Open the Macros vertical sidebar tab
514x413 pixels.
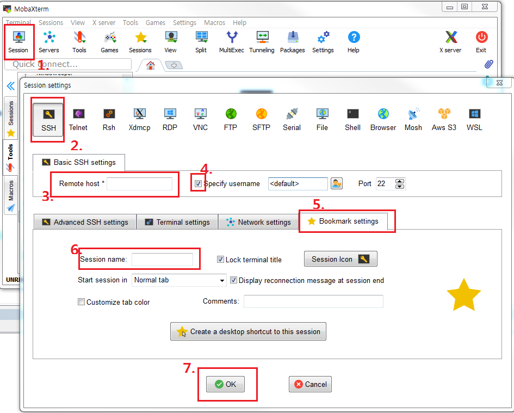[11, 195]
